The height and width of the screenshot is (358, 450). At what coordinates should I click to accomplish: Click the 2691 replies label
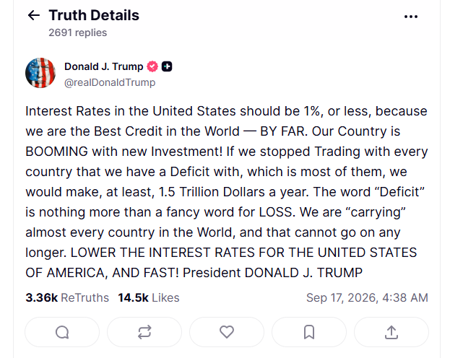(78, 32)
